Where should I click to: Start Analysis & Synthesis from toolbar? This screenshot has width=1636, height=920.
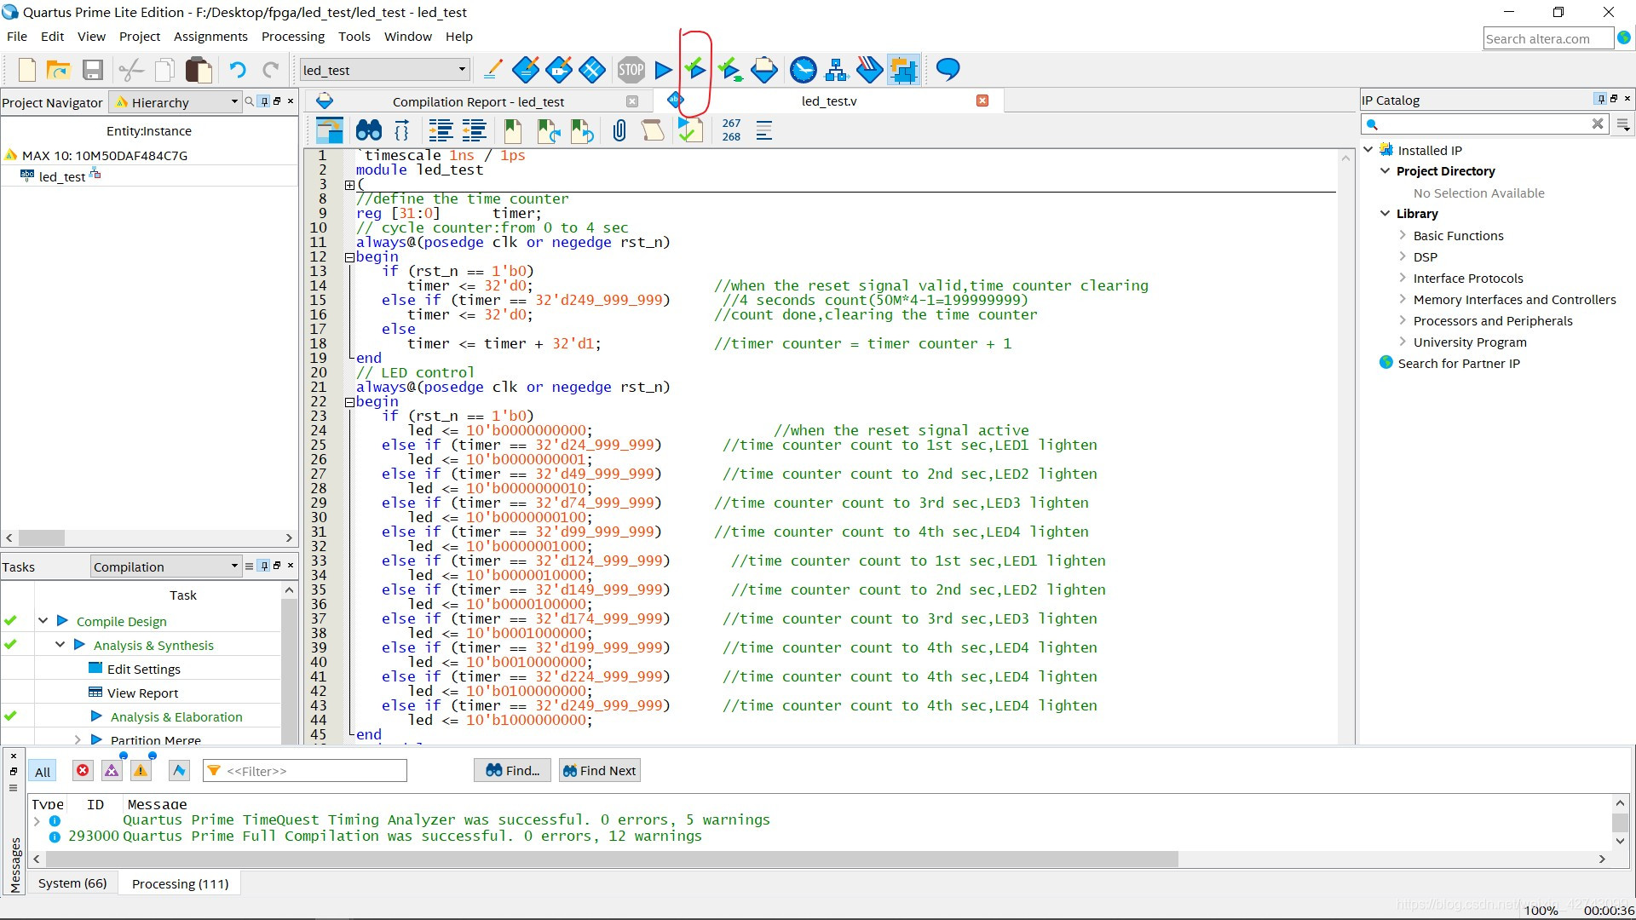[x=696, y=70]
